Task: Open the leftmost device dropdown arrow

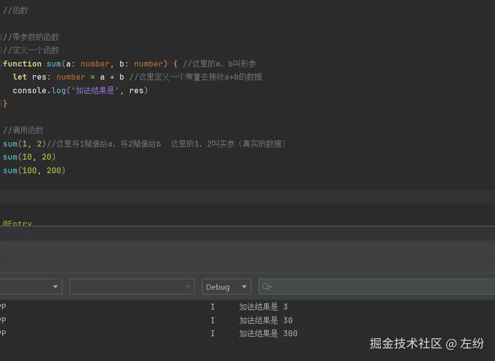Action: 55,287
